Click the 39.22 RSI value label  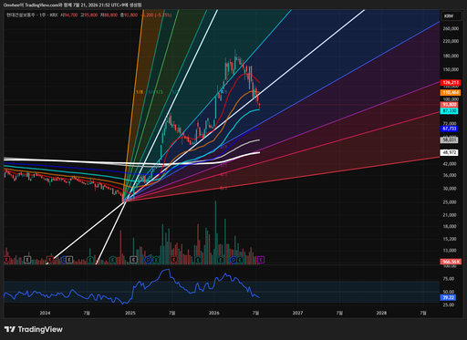[x=448, y=297]
